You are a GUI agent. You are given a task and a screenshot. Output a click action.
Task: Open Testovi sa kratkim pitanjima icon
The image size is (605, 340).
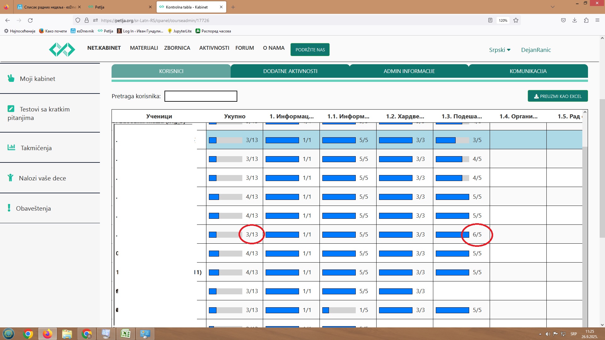11,109
